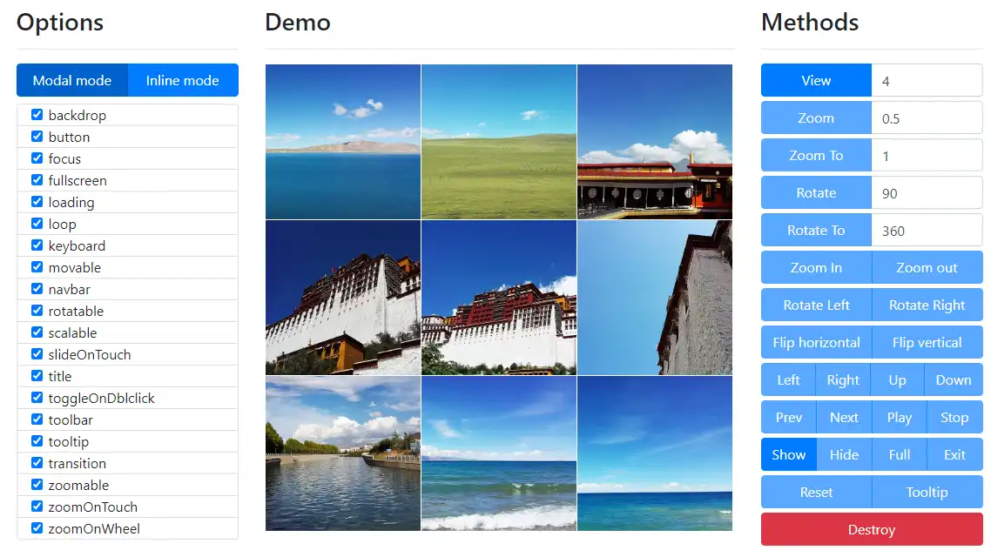Image resolution: width=991 pixels, height=557 pixels.
Task: Toggle zoomOnTouch checkbox
Action: pyautogui.click(x=37, y=507)
